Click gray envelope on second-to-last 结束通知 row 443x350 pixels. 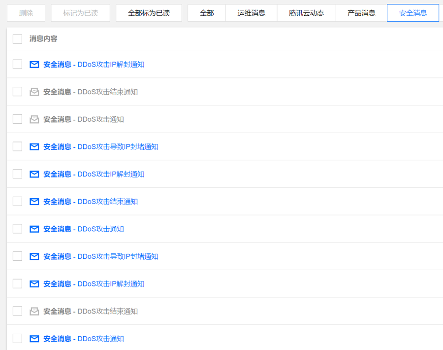pyautogui.click(x=34, y=311)
